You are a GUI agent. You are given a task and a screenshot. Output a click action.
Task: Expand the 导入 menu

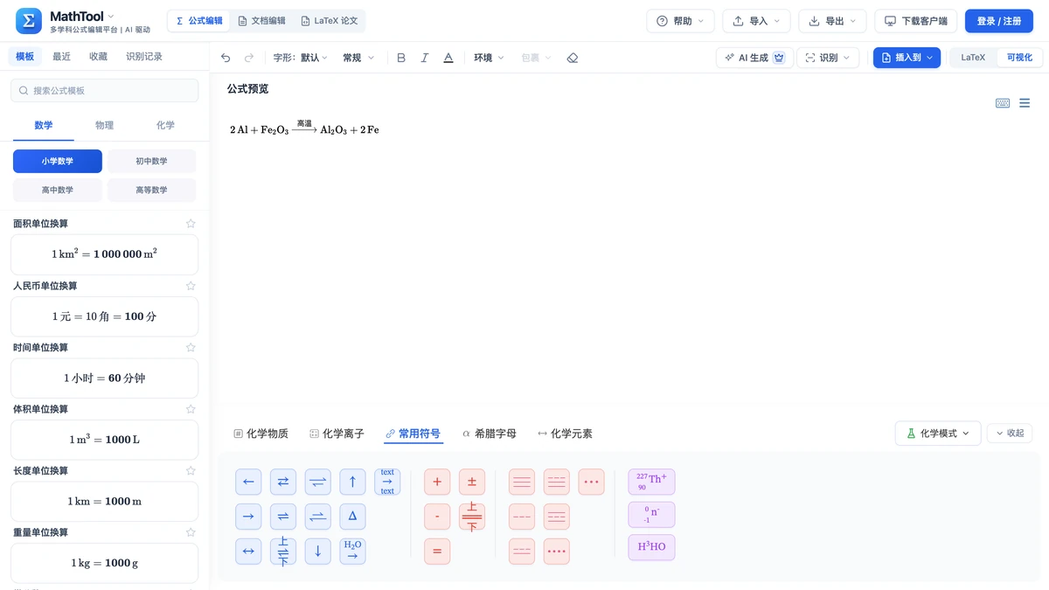(x=756, y=21)
